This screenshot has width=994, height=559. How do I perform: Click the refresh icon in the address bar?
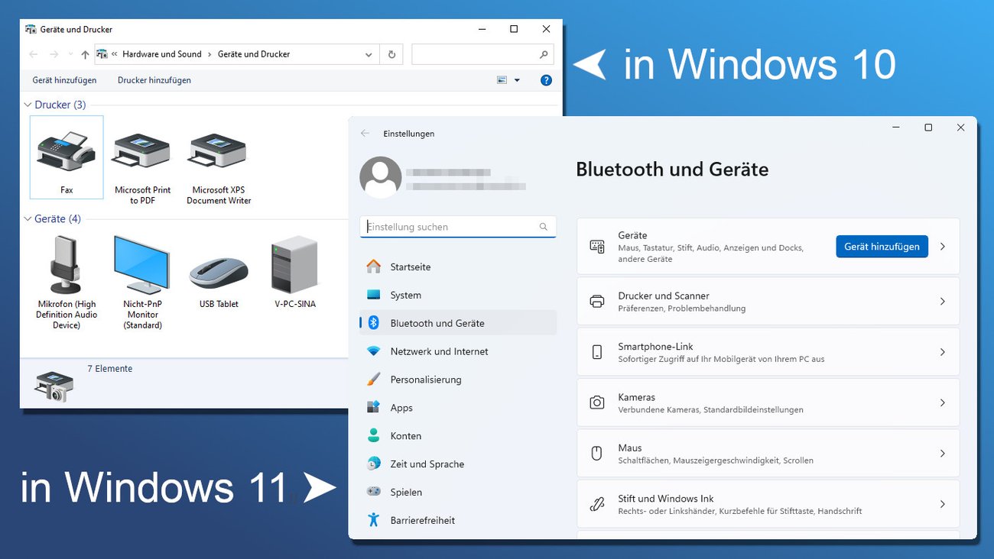pyautogui.click(x=391, y=54)
